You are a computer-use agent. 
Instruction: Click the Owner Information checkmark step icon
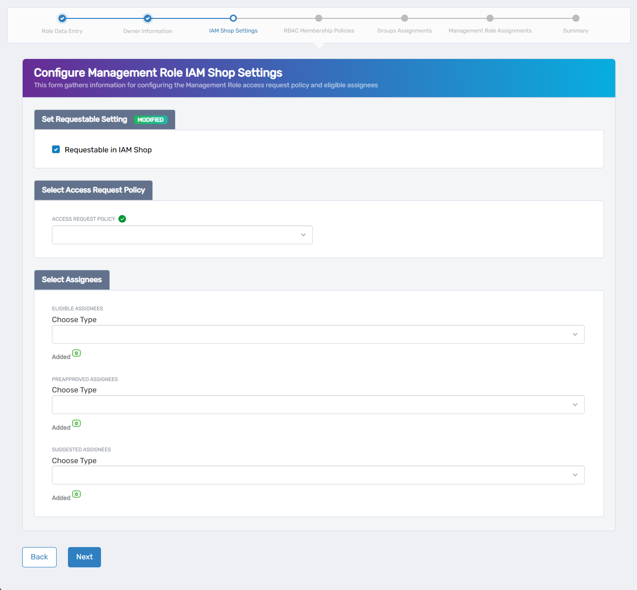pyautogui.click(x=148, y=18)
